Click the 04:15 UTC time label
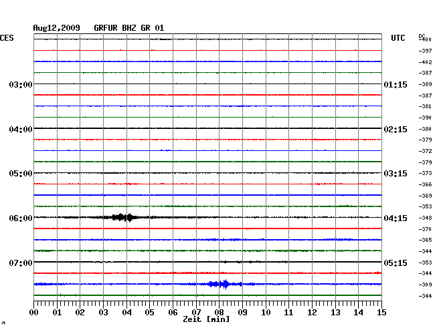This screenshot has width=435, height=330. [396, 218]
